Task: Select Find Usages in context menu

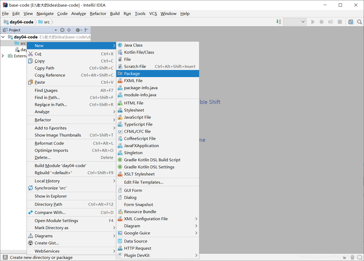Action: (x=71, y=91)
